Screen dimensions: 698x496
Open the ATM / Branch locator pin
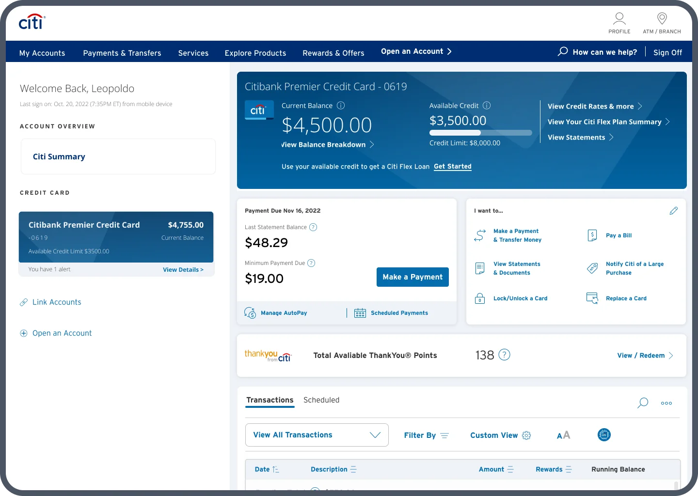[662, 19]
